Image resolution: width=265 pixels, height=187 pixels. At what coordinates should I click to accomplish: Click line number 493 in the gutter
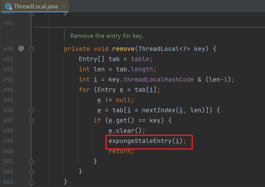8,80
